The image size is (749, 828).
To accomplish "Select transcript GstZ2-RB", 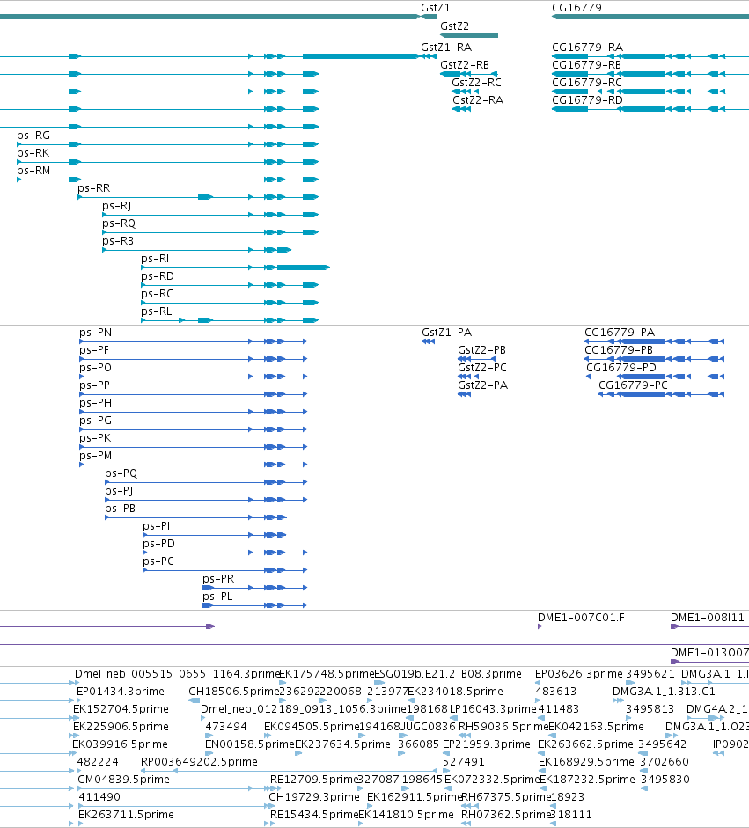I will tap(465, 65).
